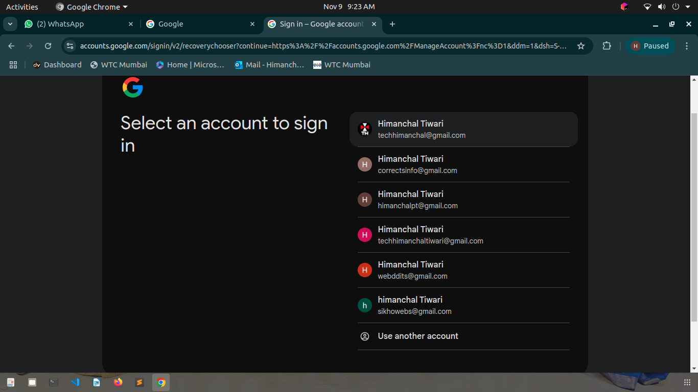698x392 pixels.
Task: Click scrollbar up arrow
Action: pos(694,80)
